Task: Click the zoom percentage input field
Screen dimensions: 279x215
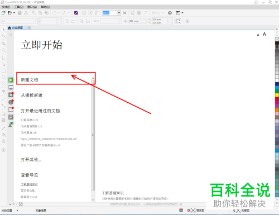Action: [109, 13]
